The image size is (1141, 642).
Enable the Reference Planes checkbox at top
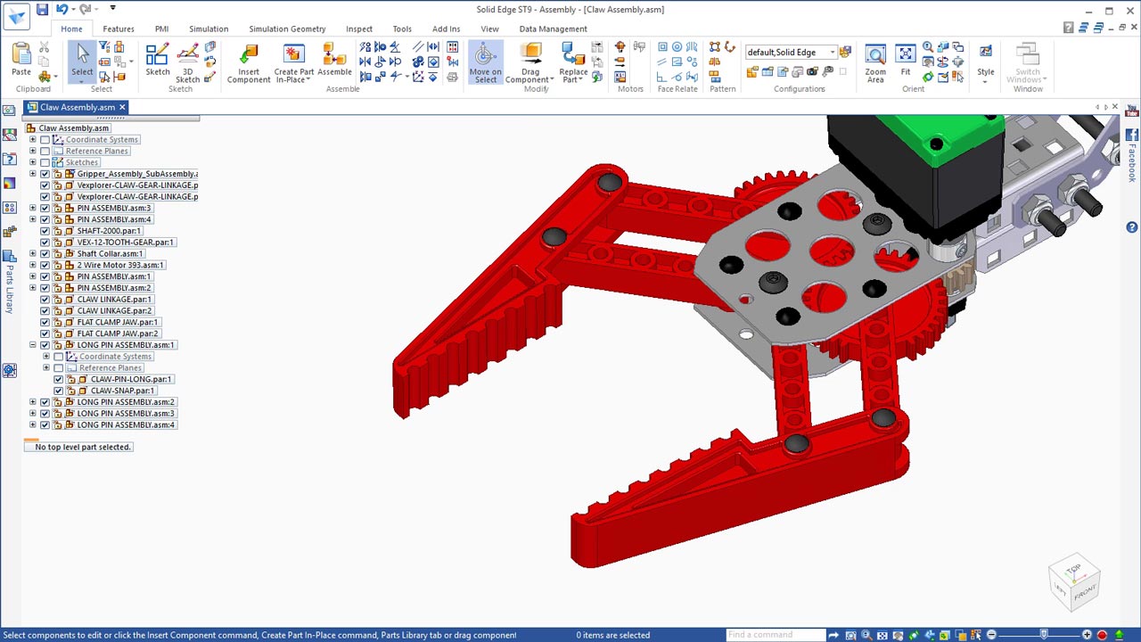[x=45, y=151]
